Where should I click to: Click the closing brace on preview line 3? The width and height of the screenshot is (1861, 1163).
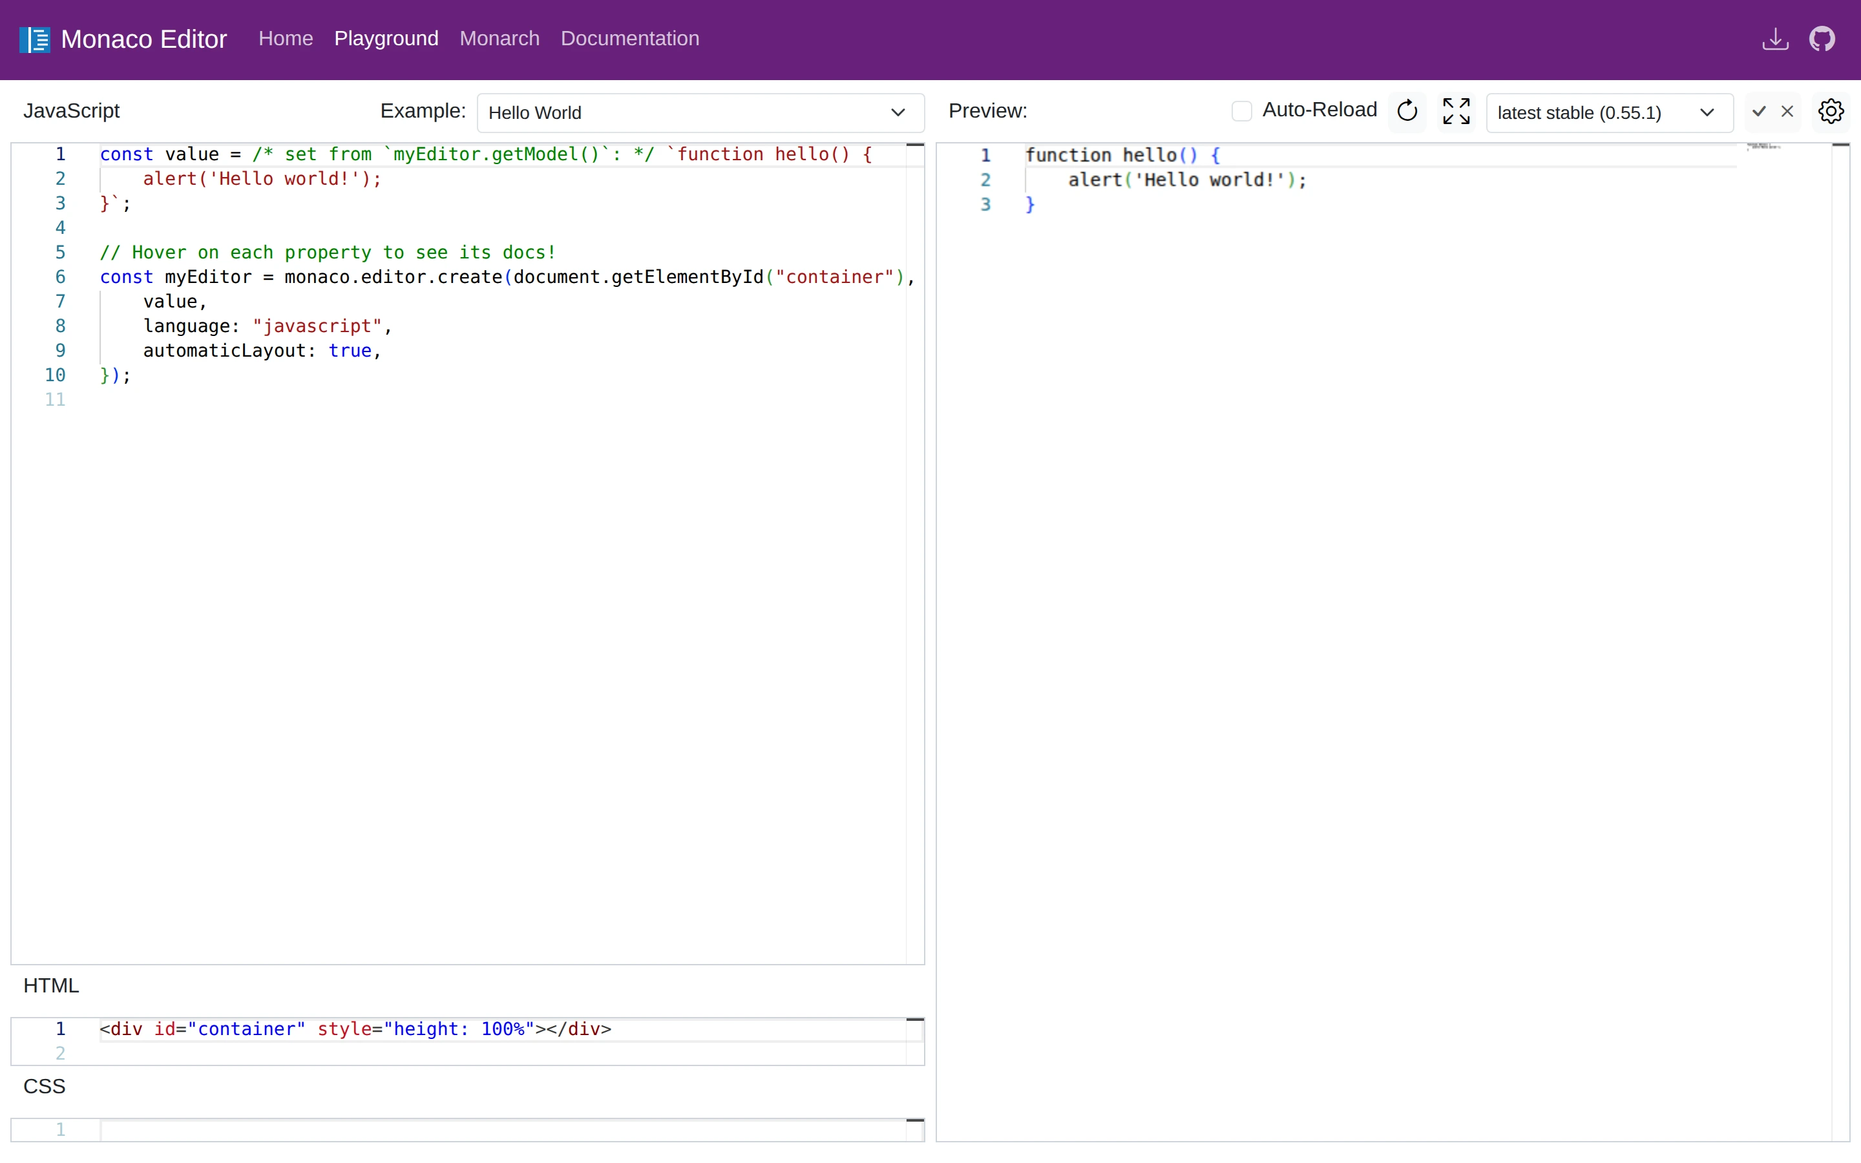point(1031,205)
